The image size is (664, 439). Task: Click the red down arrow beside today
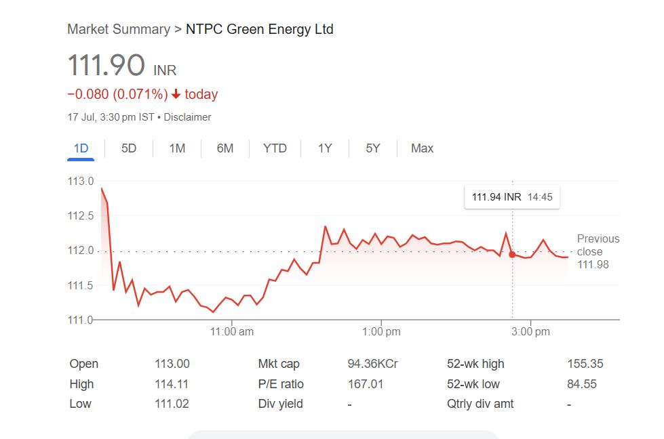point(176,95)
